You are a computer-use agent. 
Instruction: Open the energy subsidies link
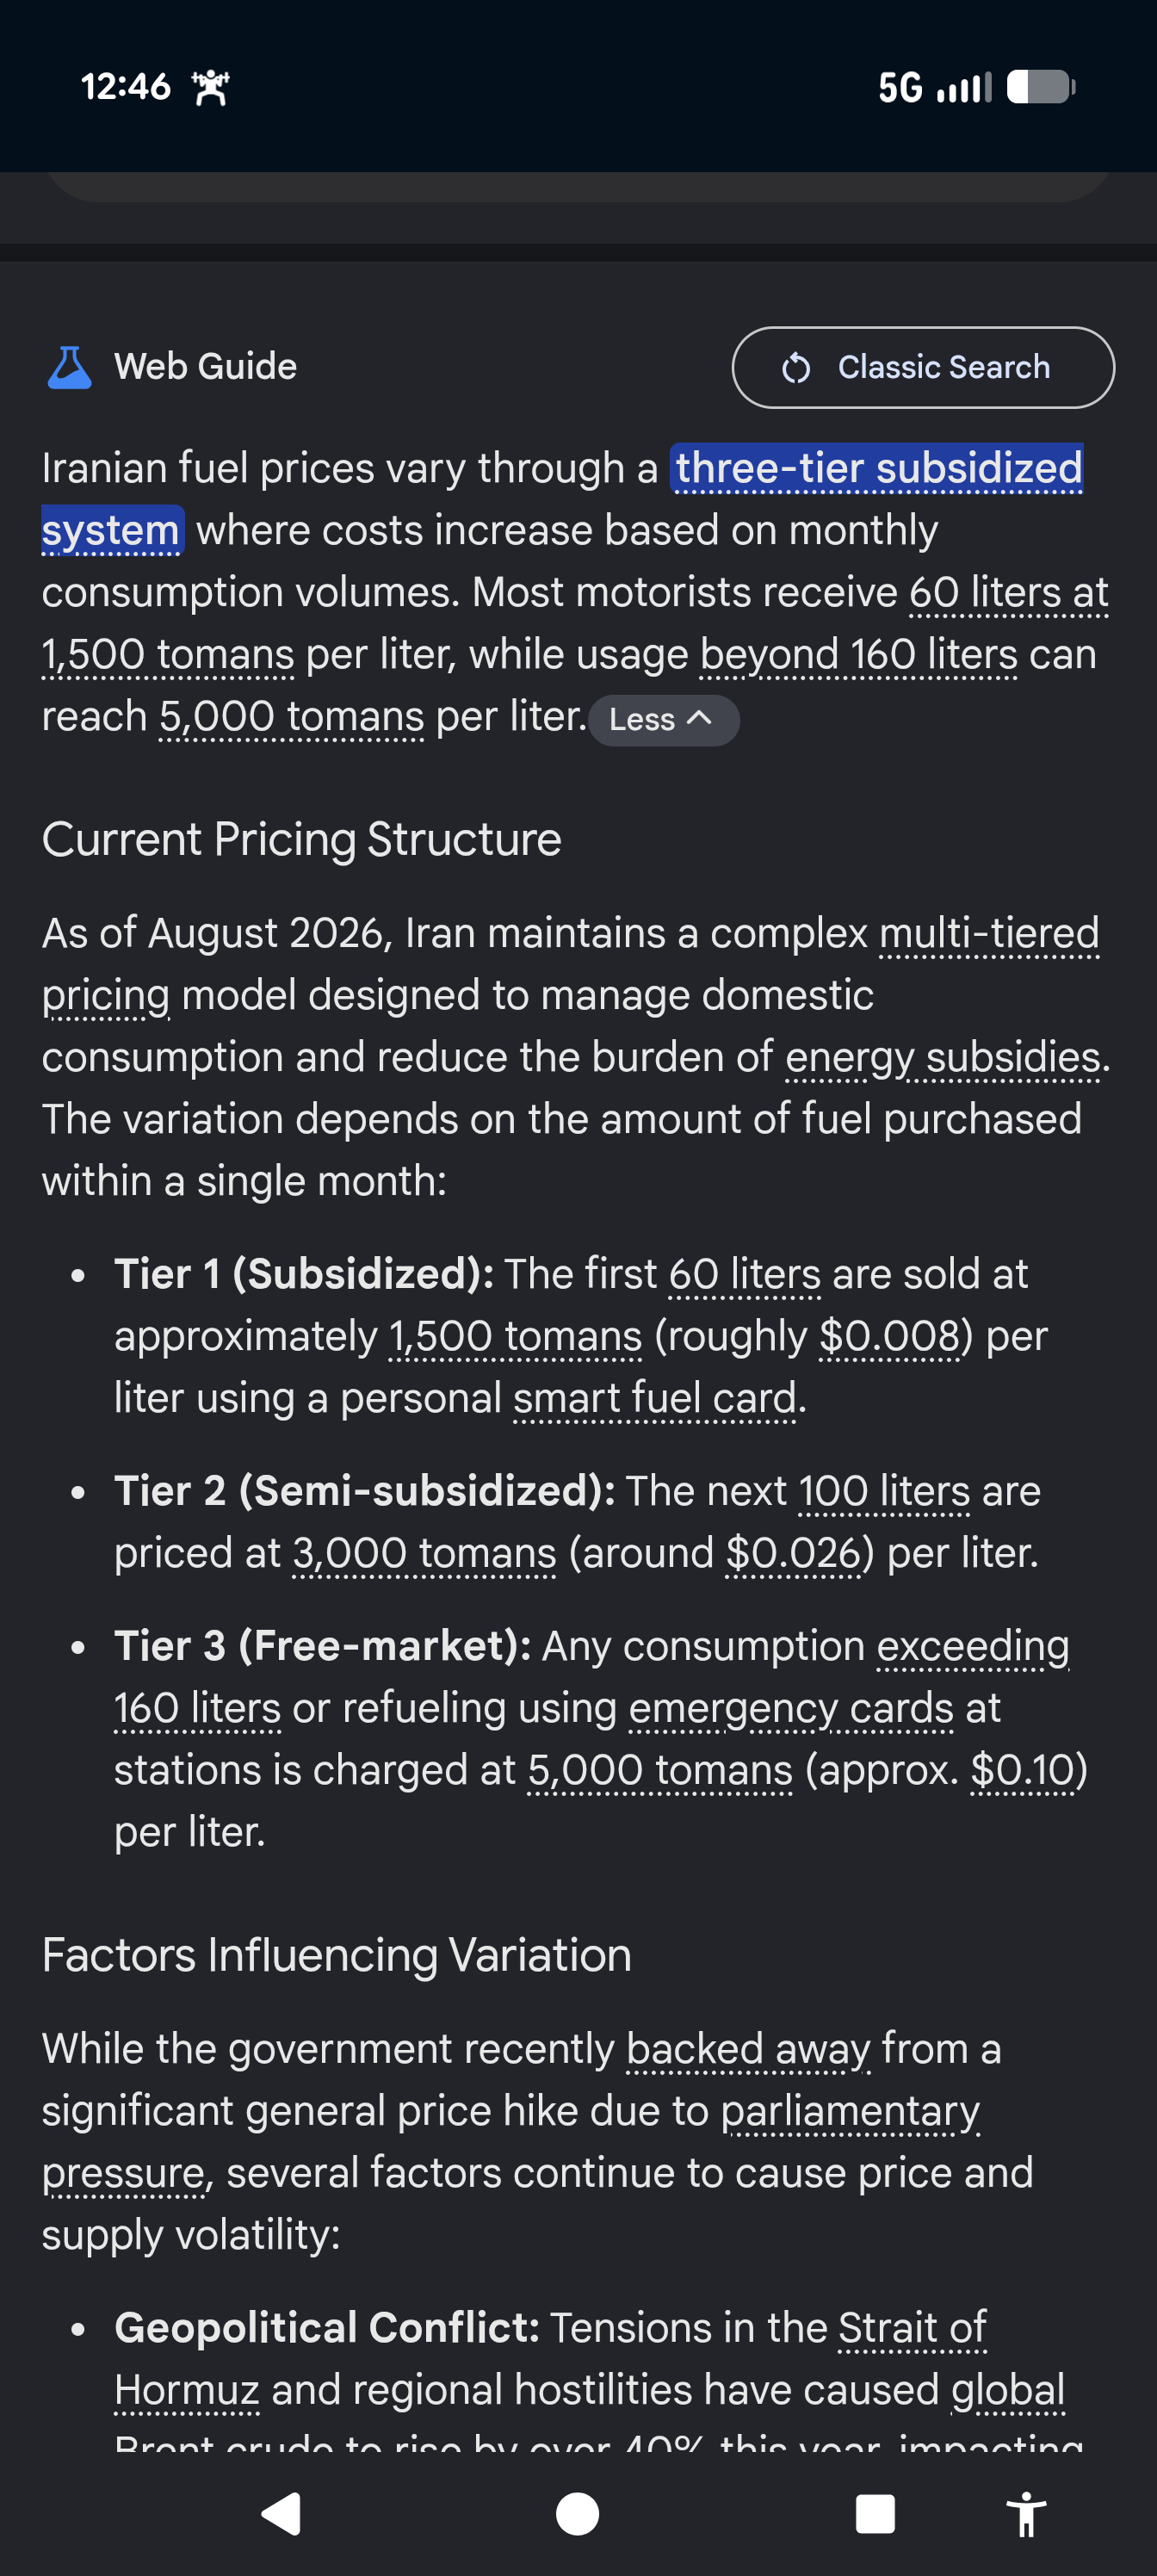pyautogui.click(x=943, y=1057)
